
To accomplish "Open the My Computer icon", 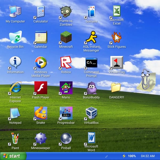I will 15,11.
